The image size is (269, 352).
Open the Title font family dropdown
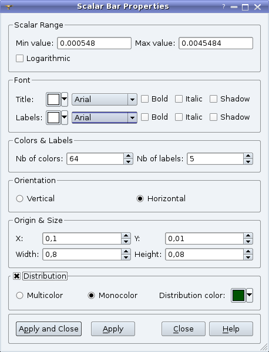pyautogui.click(x=105, y=99)
